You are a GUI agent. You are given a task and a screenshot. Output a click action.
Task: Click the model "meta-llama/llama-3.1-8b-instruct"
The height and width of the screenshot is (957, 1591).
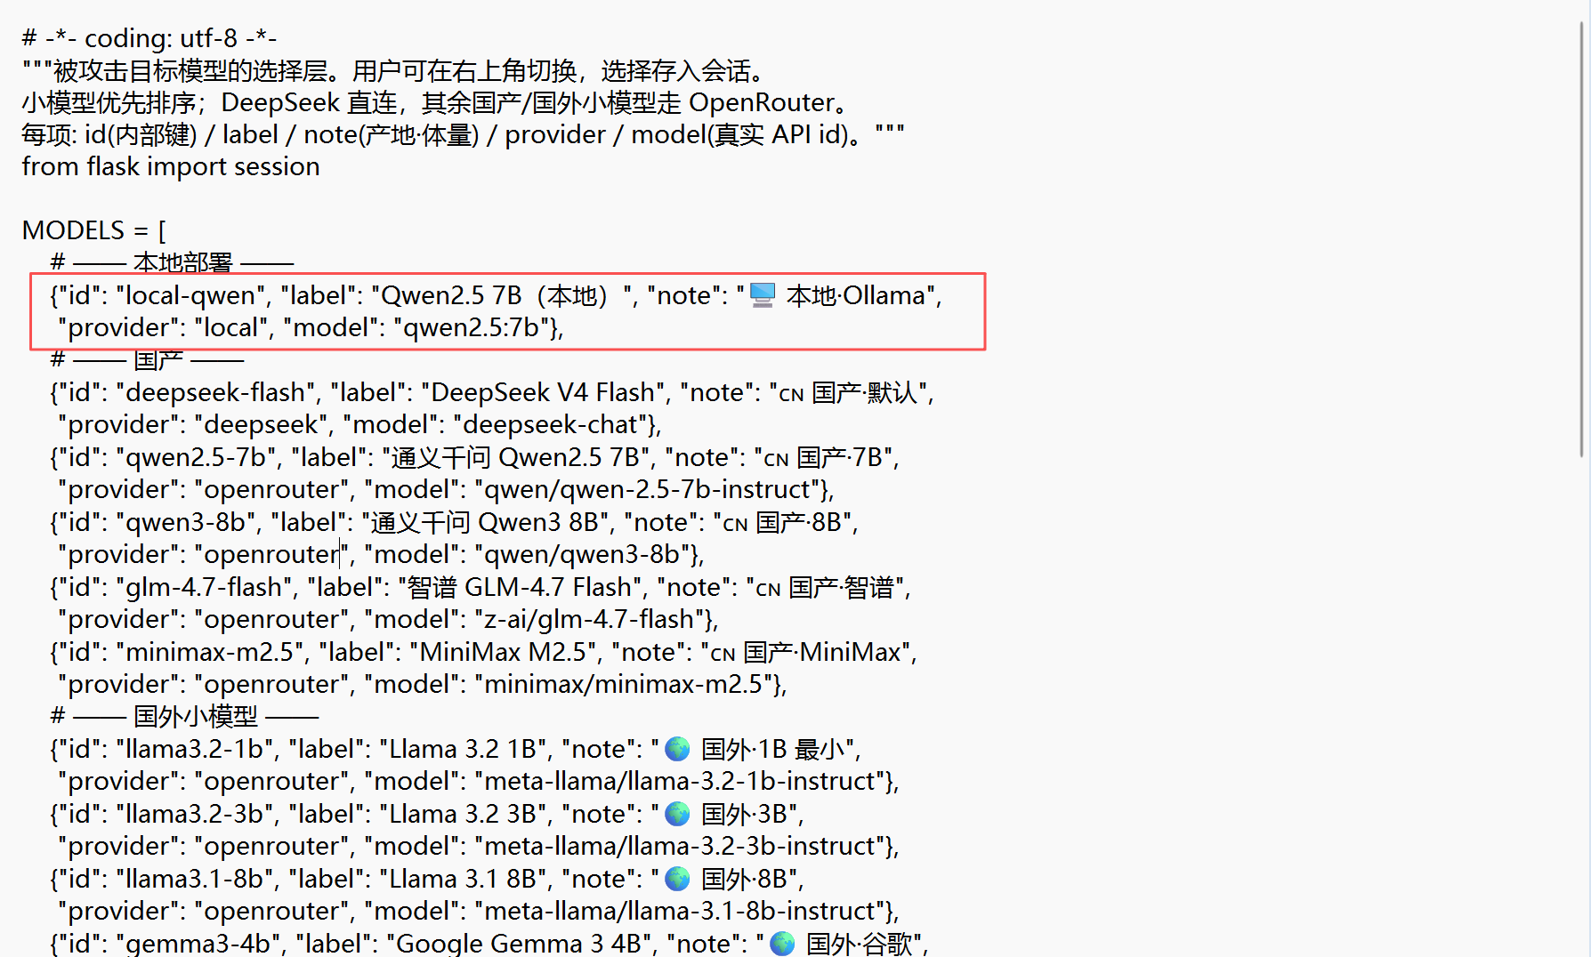[681, 911]
